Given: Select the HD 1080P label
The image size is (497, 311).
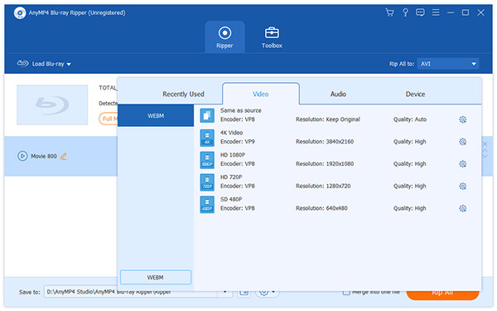Looking at the screenshot, I should [x=233, y=155].
